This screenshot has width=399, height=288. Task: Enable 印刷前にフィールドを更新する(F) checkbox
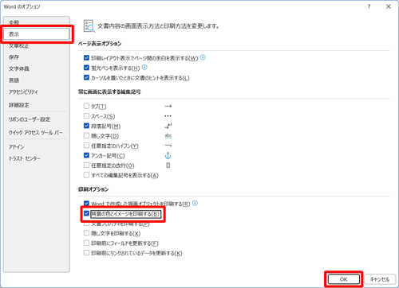click(x=86, y=243)
